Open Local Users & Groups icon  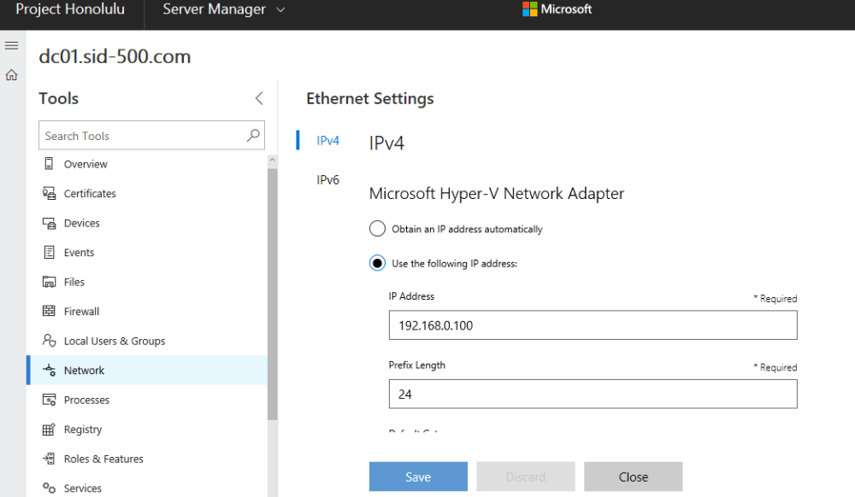pyautogui.click(x=49, y=341)
